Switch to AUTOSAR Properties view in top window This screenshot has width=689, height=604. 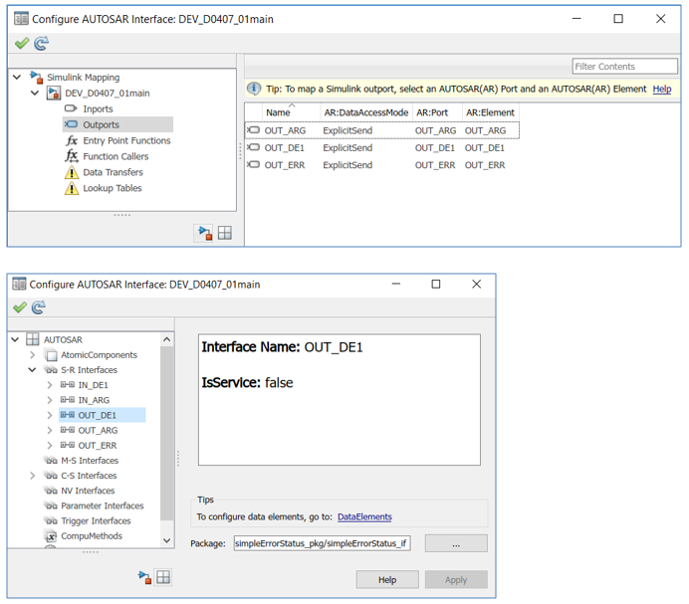[x=225, y=233]
